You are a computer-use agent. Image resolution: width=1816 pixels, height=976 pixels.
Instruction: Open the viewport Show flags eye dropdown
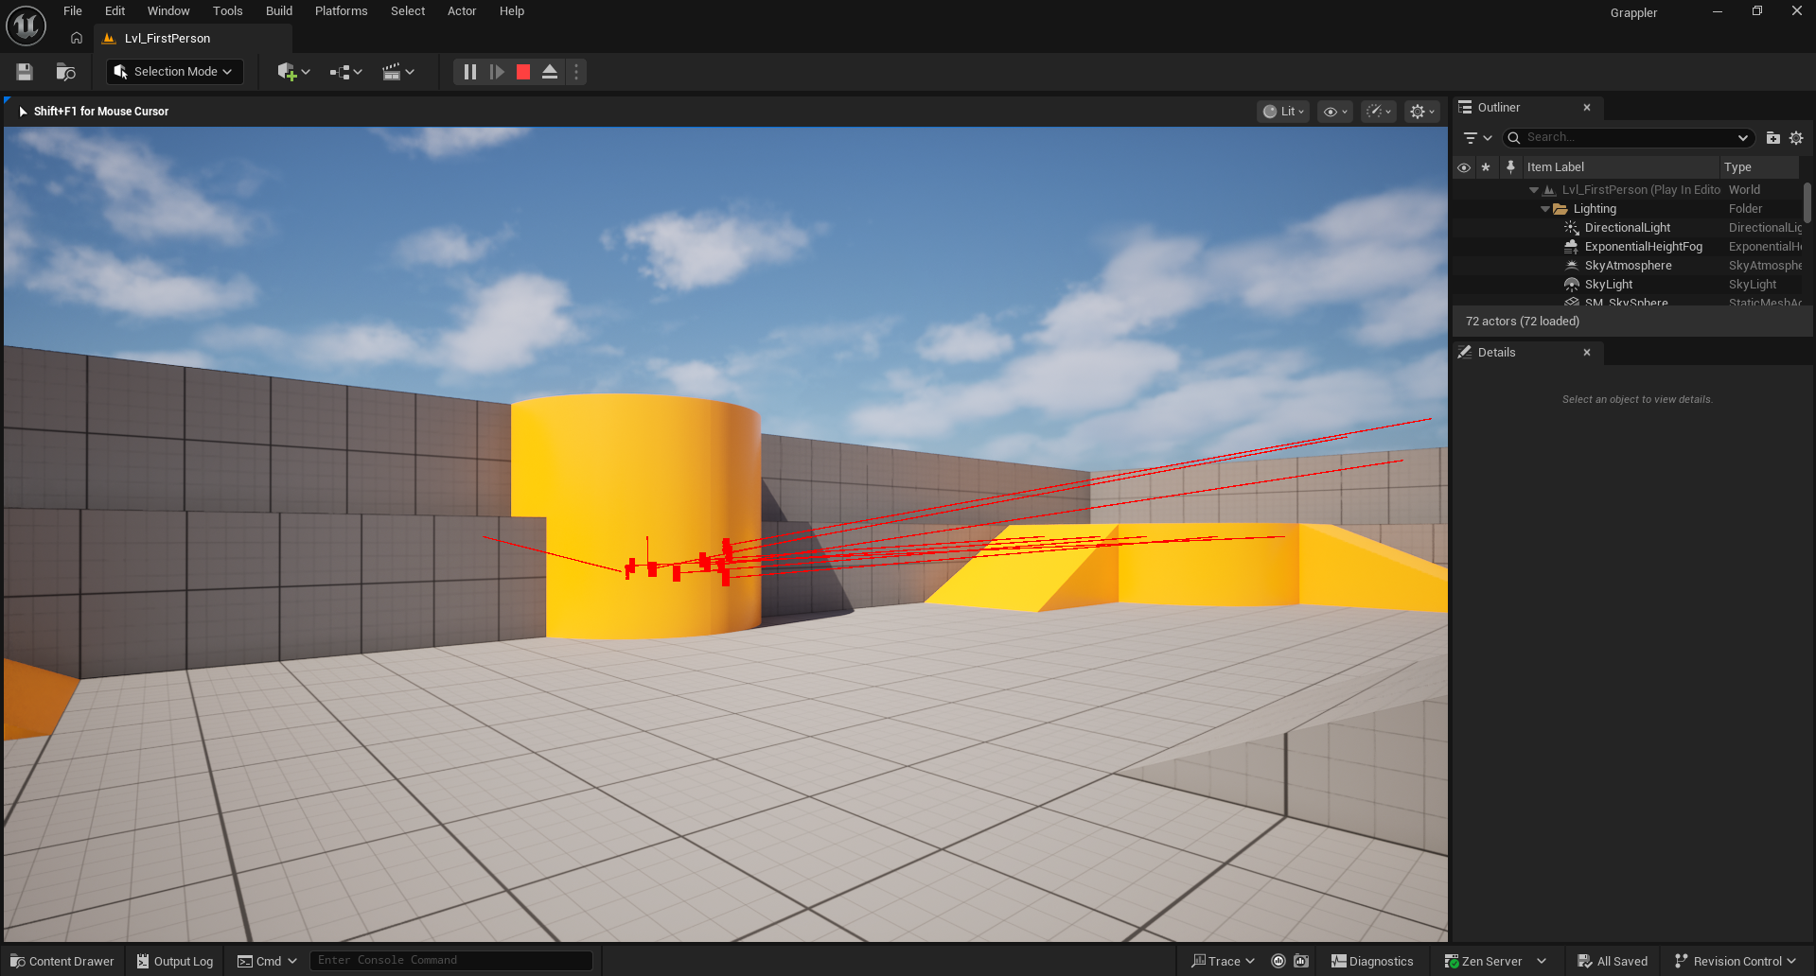(1334, 112)
